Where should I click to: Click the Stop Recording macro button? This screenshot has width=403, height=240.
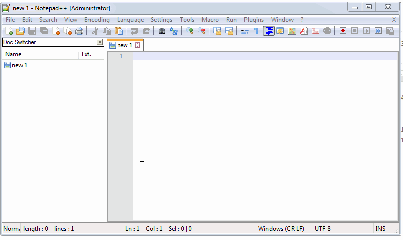354,31
